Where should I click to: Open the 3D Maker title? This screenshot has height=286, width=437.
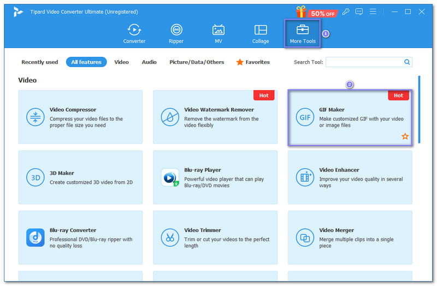(x=62, y=173)
